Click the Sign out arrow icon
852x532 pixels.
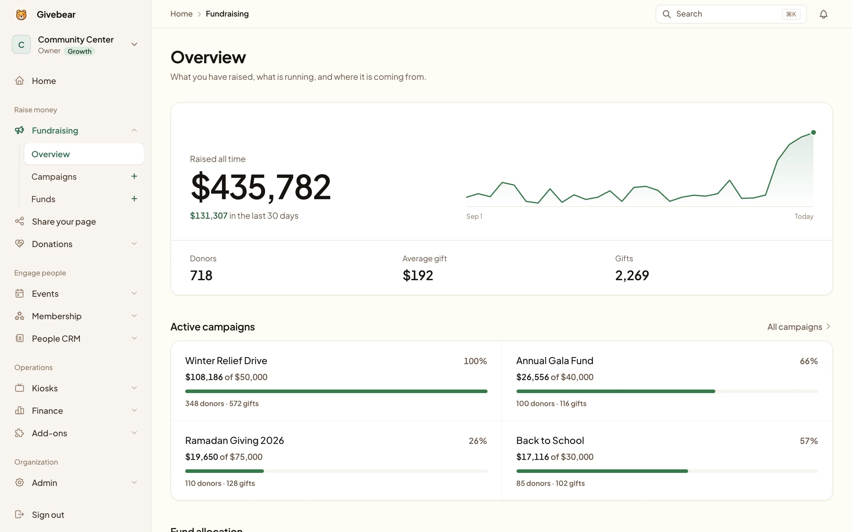tap(19, 515)
